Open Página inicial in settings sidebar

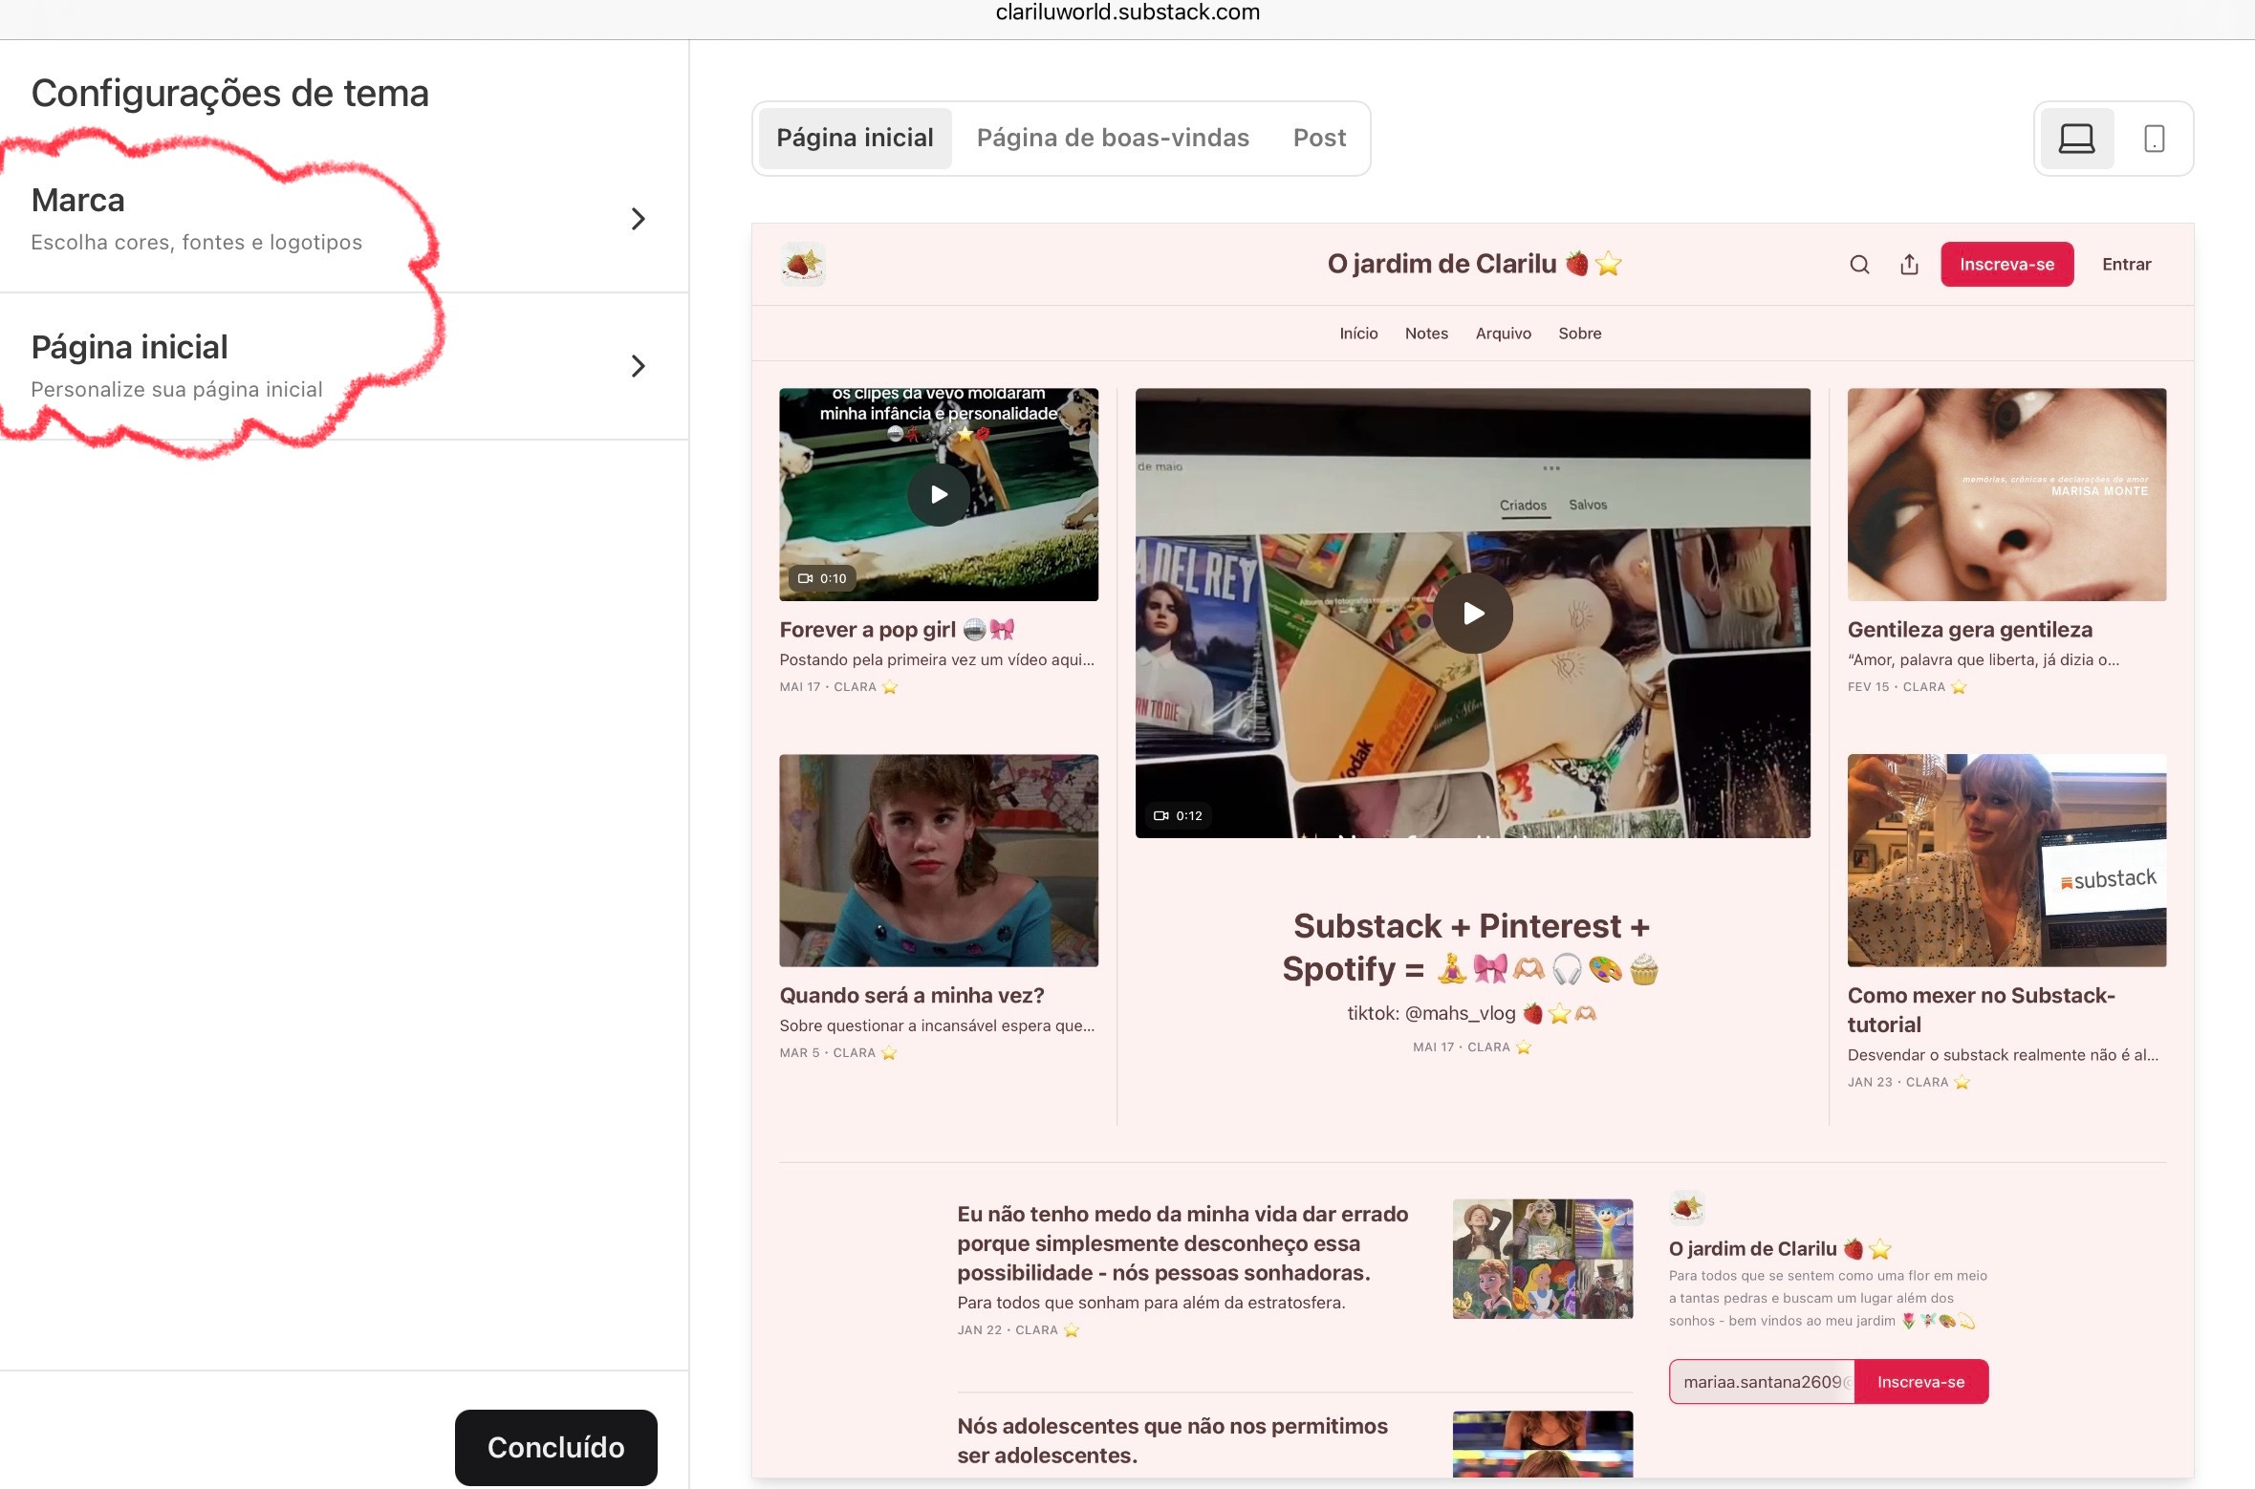[x=129, y=347]
